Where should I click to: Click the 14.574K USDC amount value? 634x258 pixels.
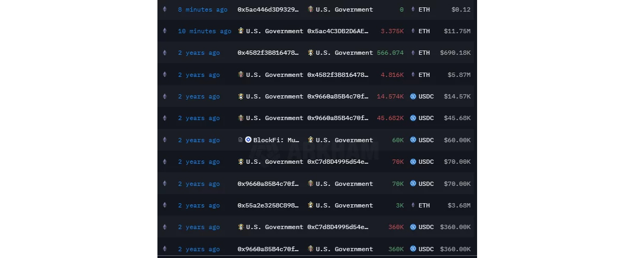tap(390, 96)
